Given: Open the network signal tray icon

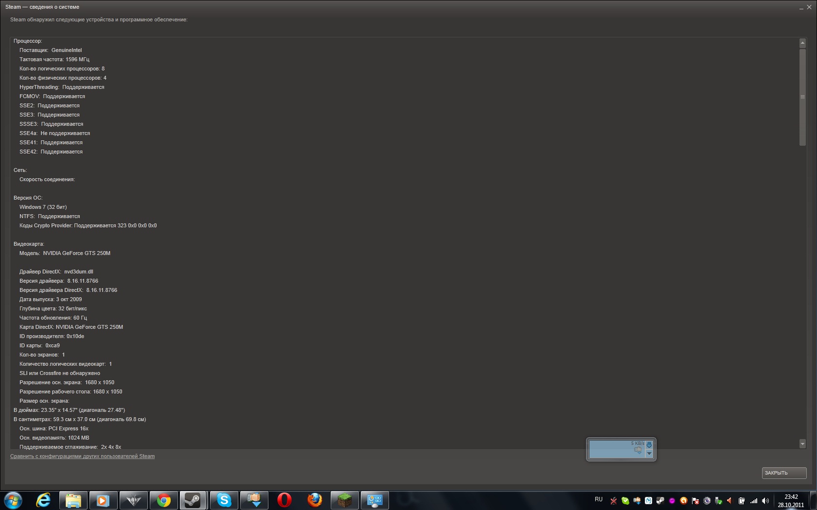Looking at the screenshot, I should click(x=754, y=501).
